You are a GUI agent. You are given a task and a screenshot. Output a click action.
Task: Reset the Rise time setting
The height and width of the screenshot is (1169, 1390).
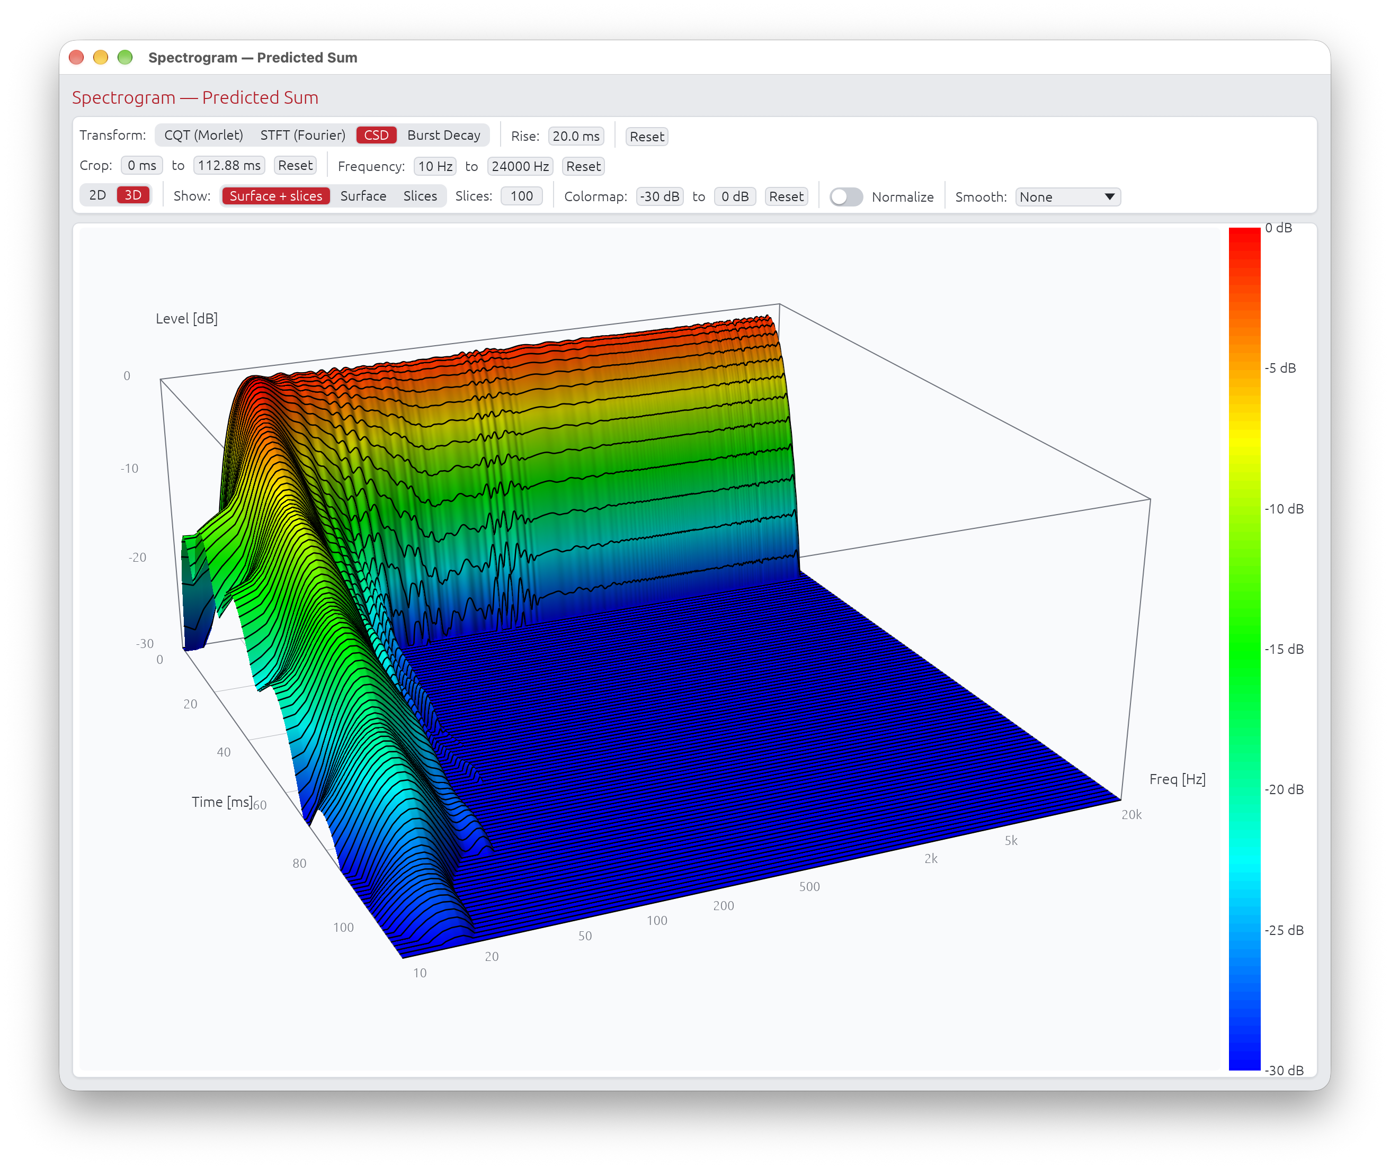[x=647, y=137]
